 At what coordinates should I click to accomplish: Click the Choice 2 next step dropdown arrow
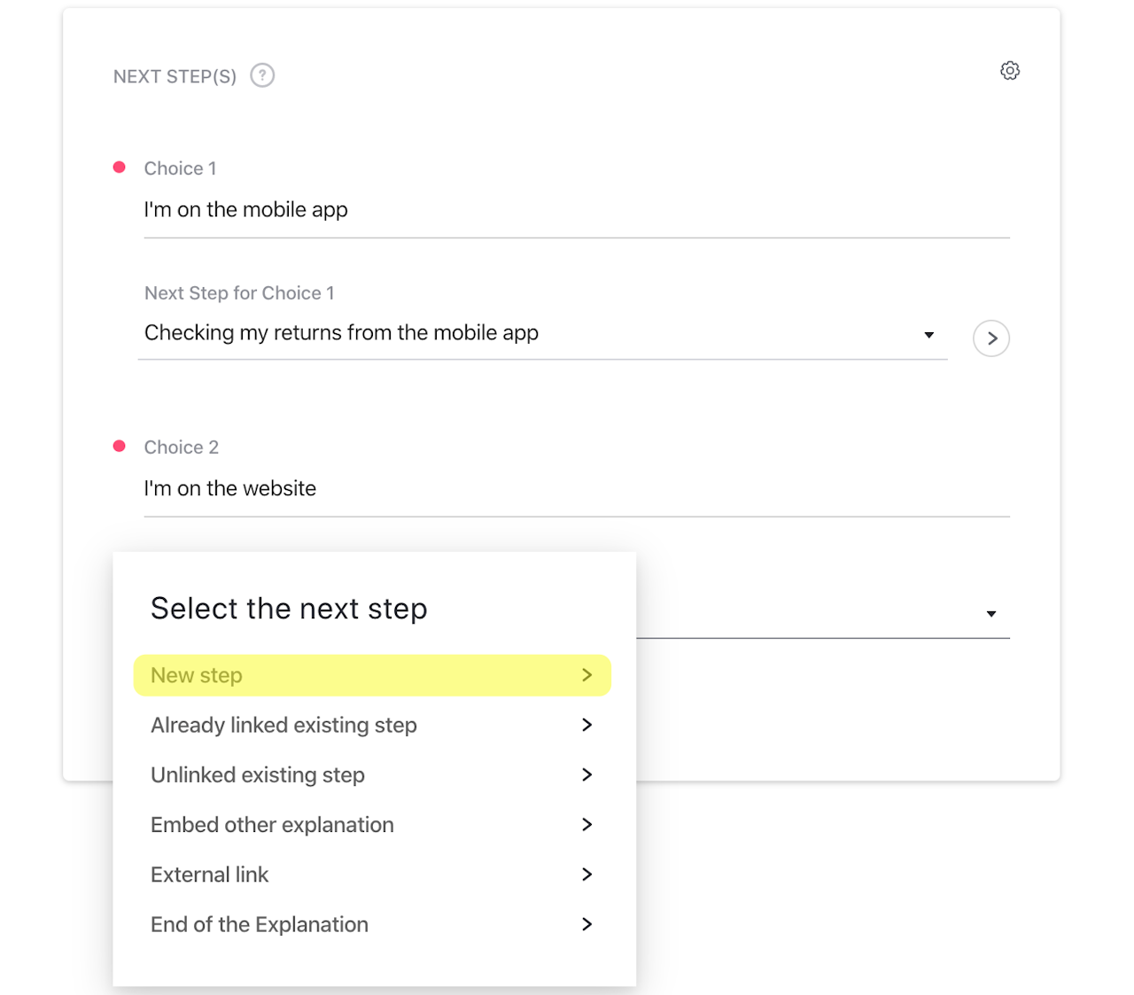point(991,614)
